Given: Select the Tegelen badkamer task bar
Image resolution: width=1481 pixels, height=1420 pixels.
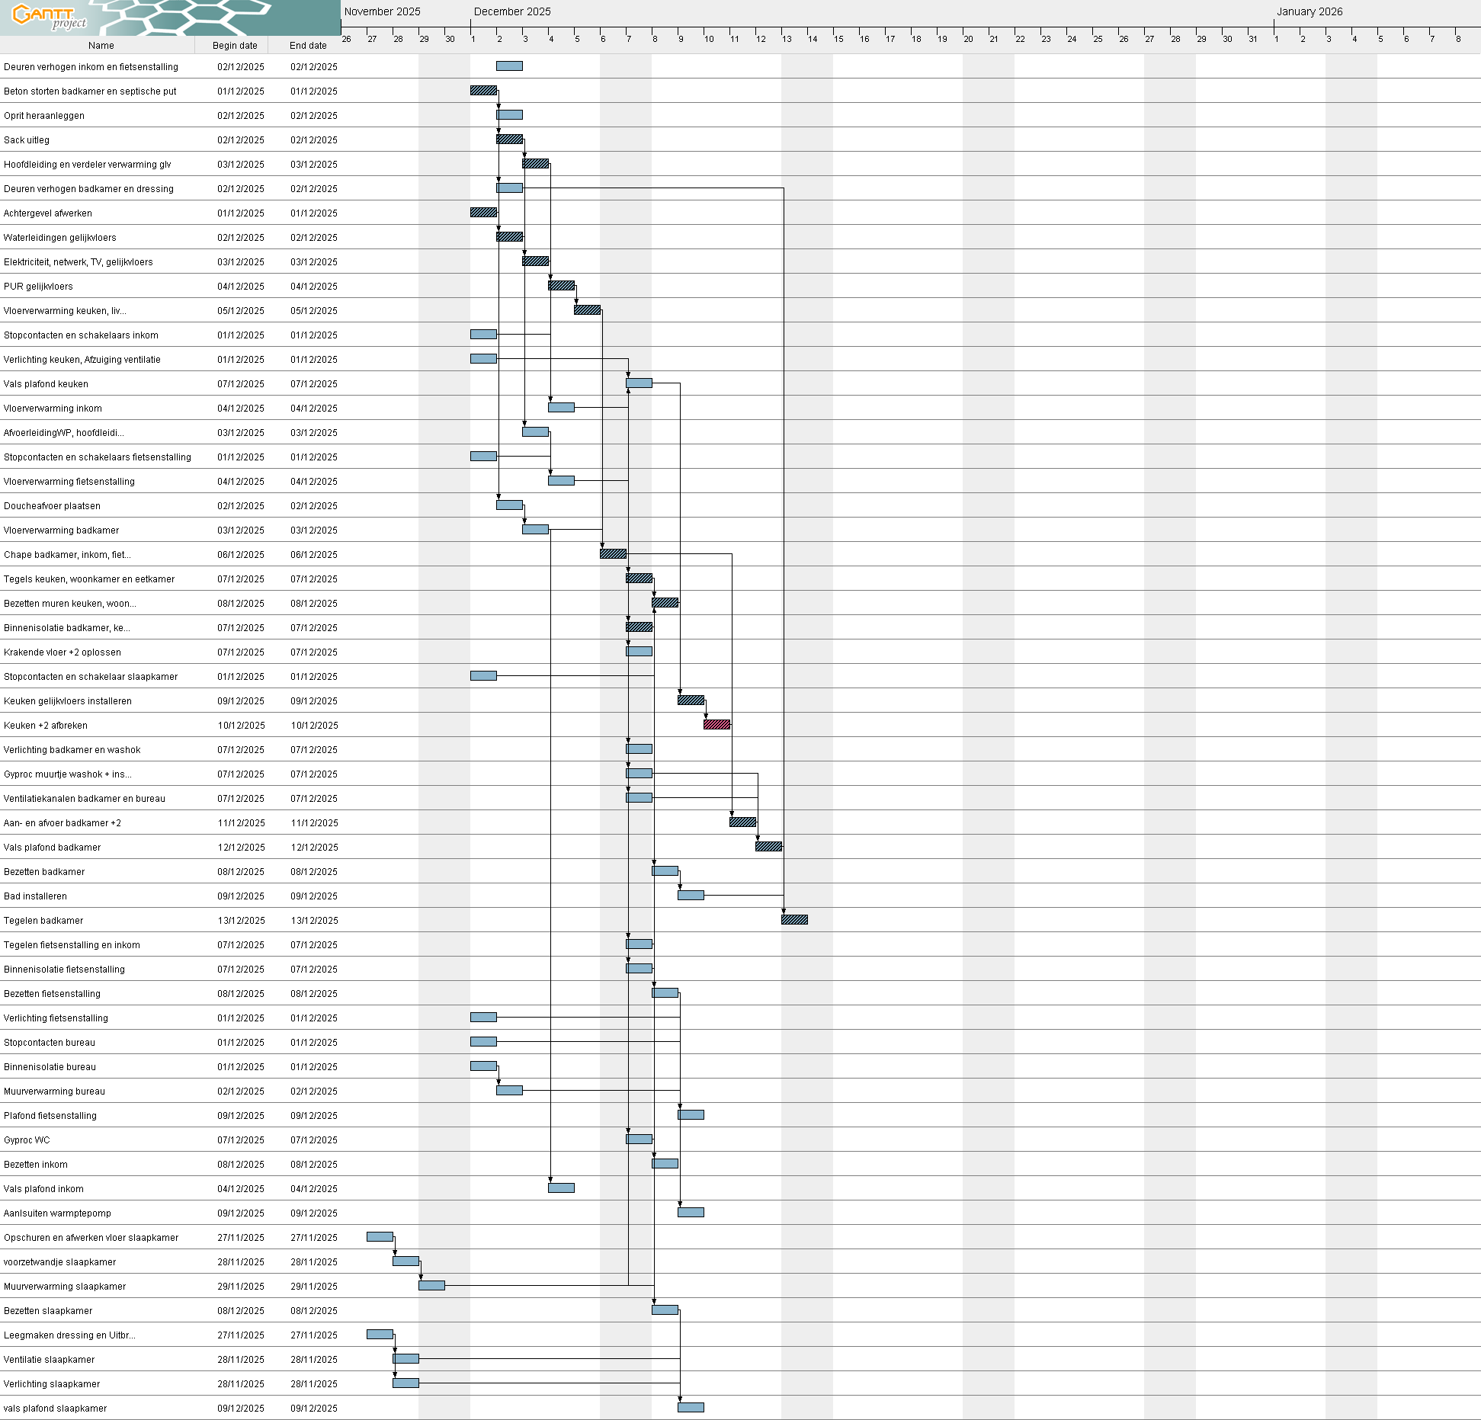Looking at the screenshot, I should tap(794, 920).
